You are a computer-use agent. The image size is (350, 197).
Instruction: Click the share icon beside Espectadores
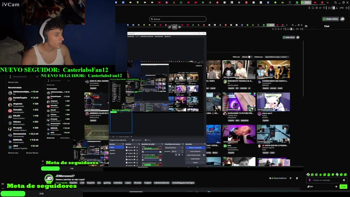point(290,178)
